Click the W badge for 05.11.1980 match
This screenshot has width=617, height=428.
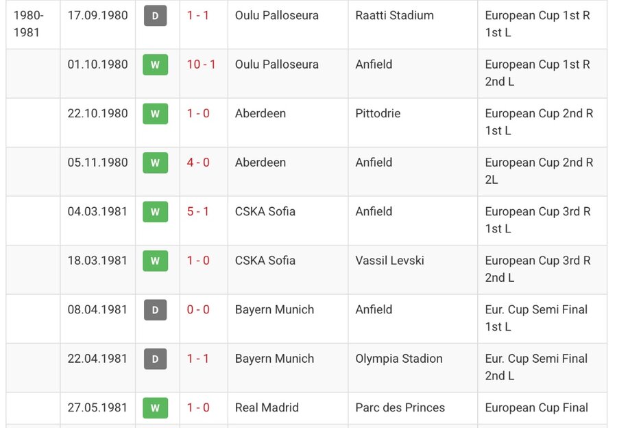coord(155,163)
